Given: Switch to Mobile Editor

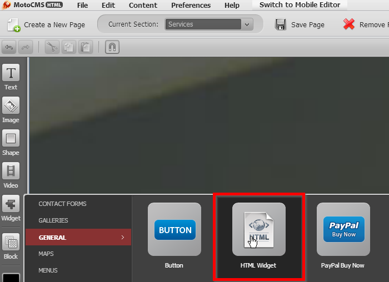Looking at the screenshot, I should (300, 5).
